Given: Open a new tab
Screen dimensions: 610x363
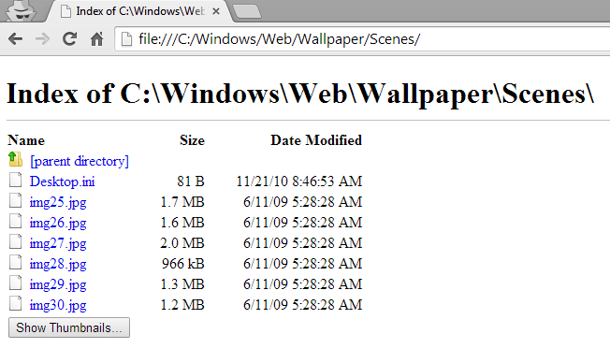Looking at the screenshot, I should tap(247, 11).
